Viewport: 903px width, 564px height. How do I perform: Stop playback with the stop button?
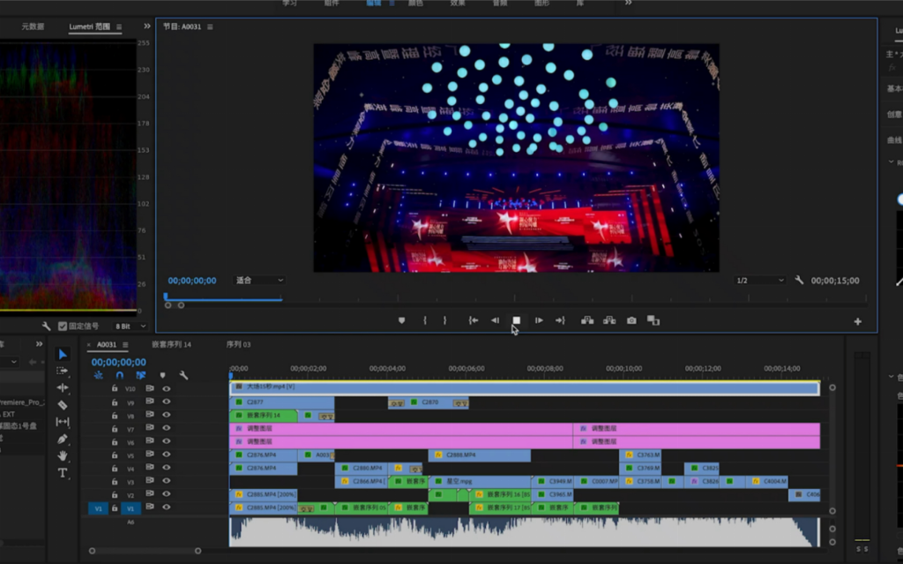[517, 320]
